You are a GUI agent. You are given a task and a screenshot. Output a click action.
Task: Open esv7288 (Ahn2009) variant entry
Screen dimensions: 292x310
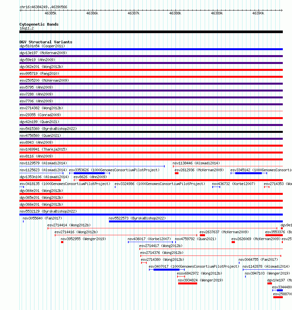point(151,97)
